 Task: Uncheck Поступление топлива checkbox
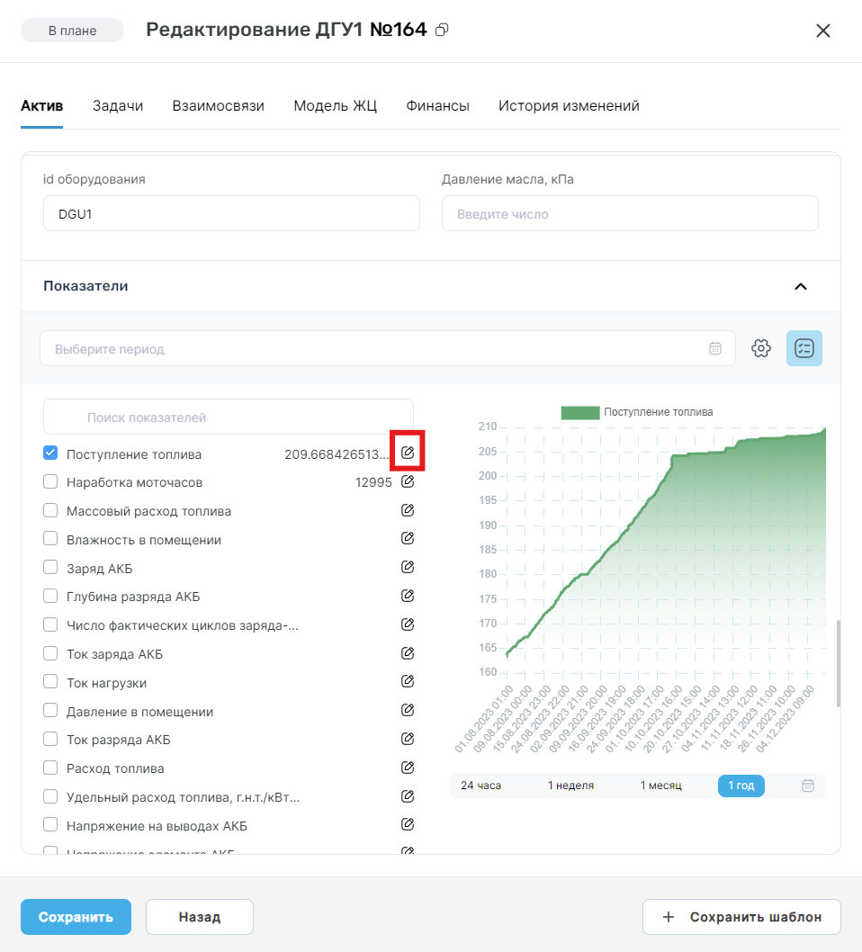[50, 453]
